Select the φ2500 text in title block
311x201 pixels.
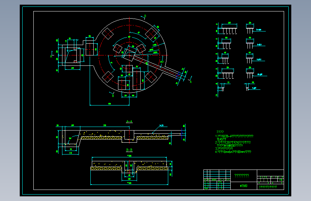point(244,186)
